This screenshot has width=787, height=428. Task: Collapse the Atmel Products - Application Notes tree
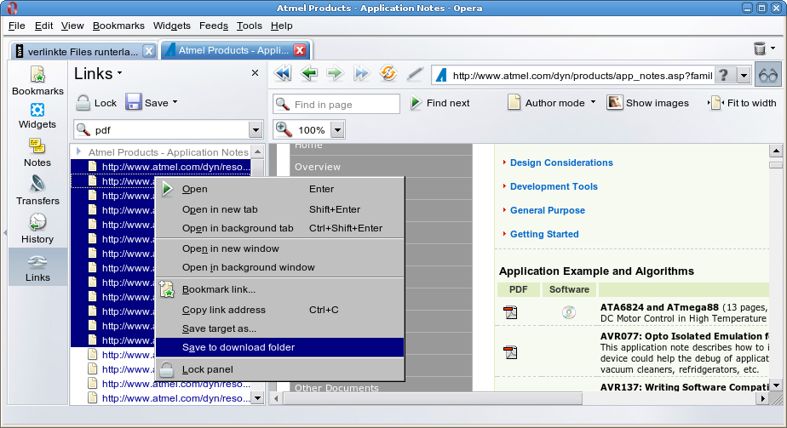(79, 151)
